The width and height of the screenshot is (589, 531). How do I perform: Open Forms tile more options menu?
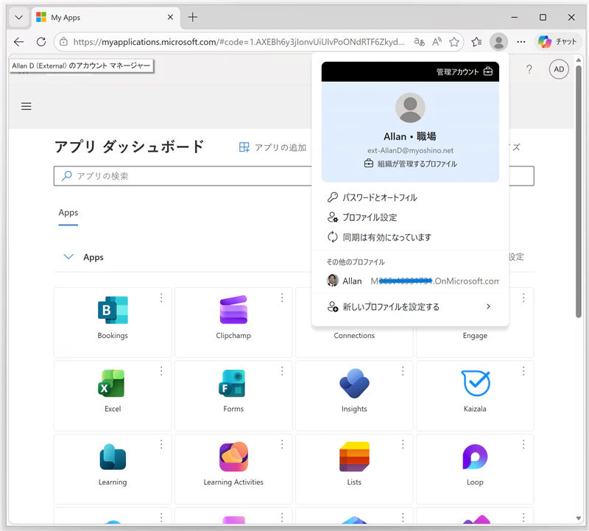[282, 371]
